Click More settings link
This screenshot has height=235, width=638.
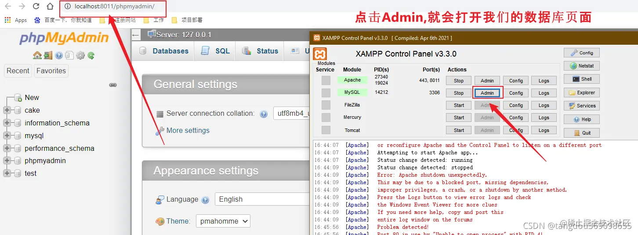[x=188, y=131]
